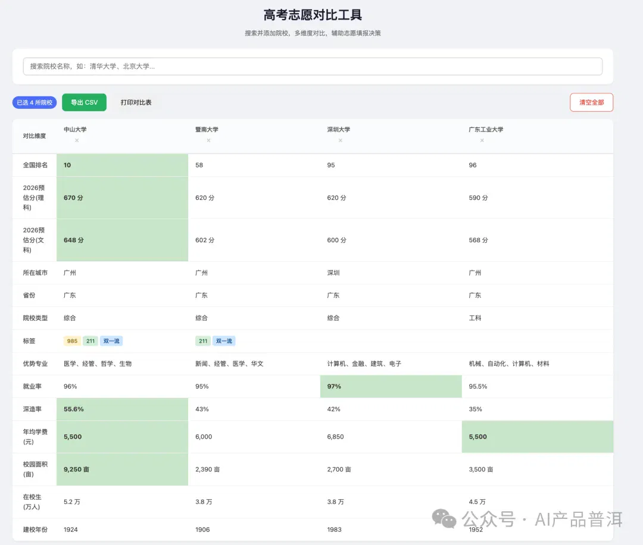
Task: Click the 1983 founding year cell
Action: (391, 530)
